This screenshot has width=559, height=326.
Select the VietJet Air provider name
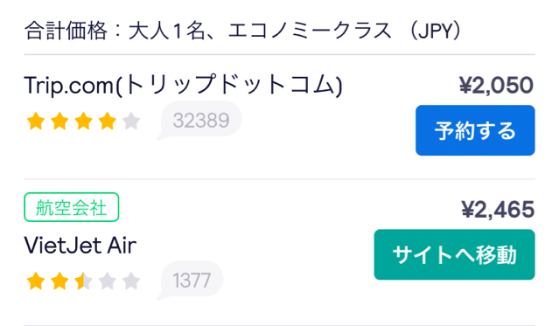point(80,245)
